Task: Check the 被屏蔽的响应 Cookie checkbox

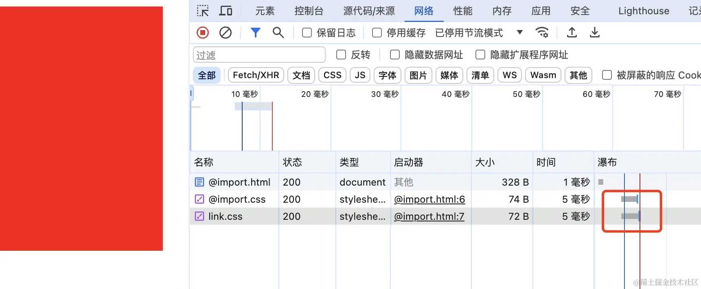Action: pyautogui.click(x=607, y=75)
